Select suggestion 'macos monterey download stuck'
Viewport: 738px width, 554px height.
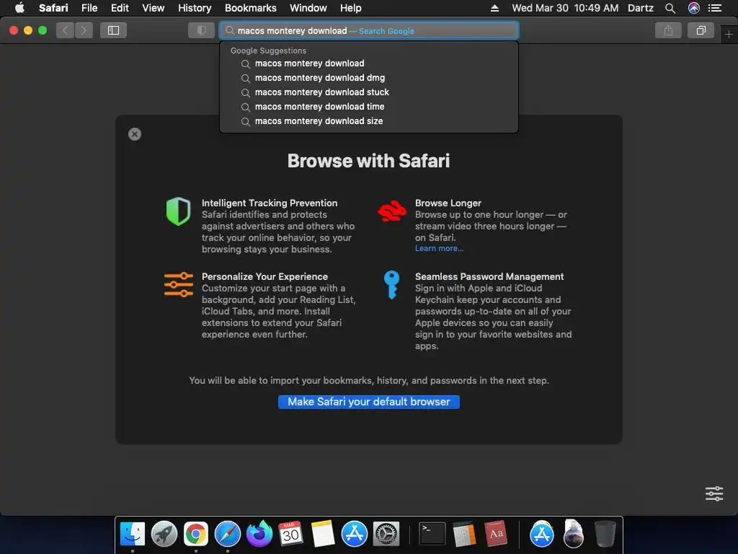(369, 92)
